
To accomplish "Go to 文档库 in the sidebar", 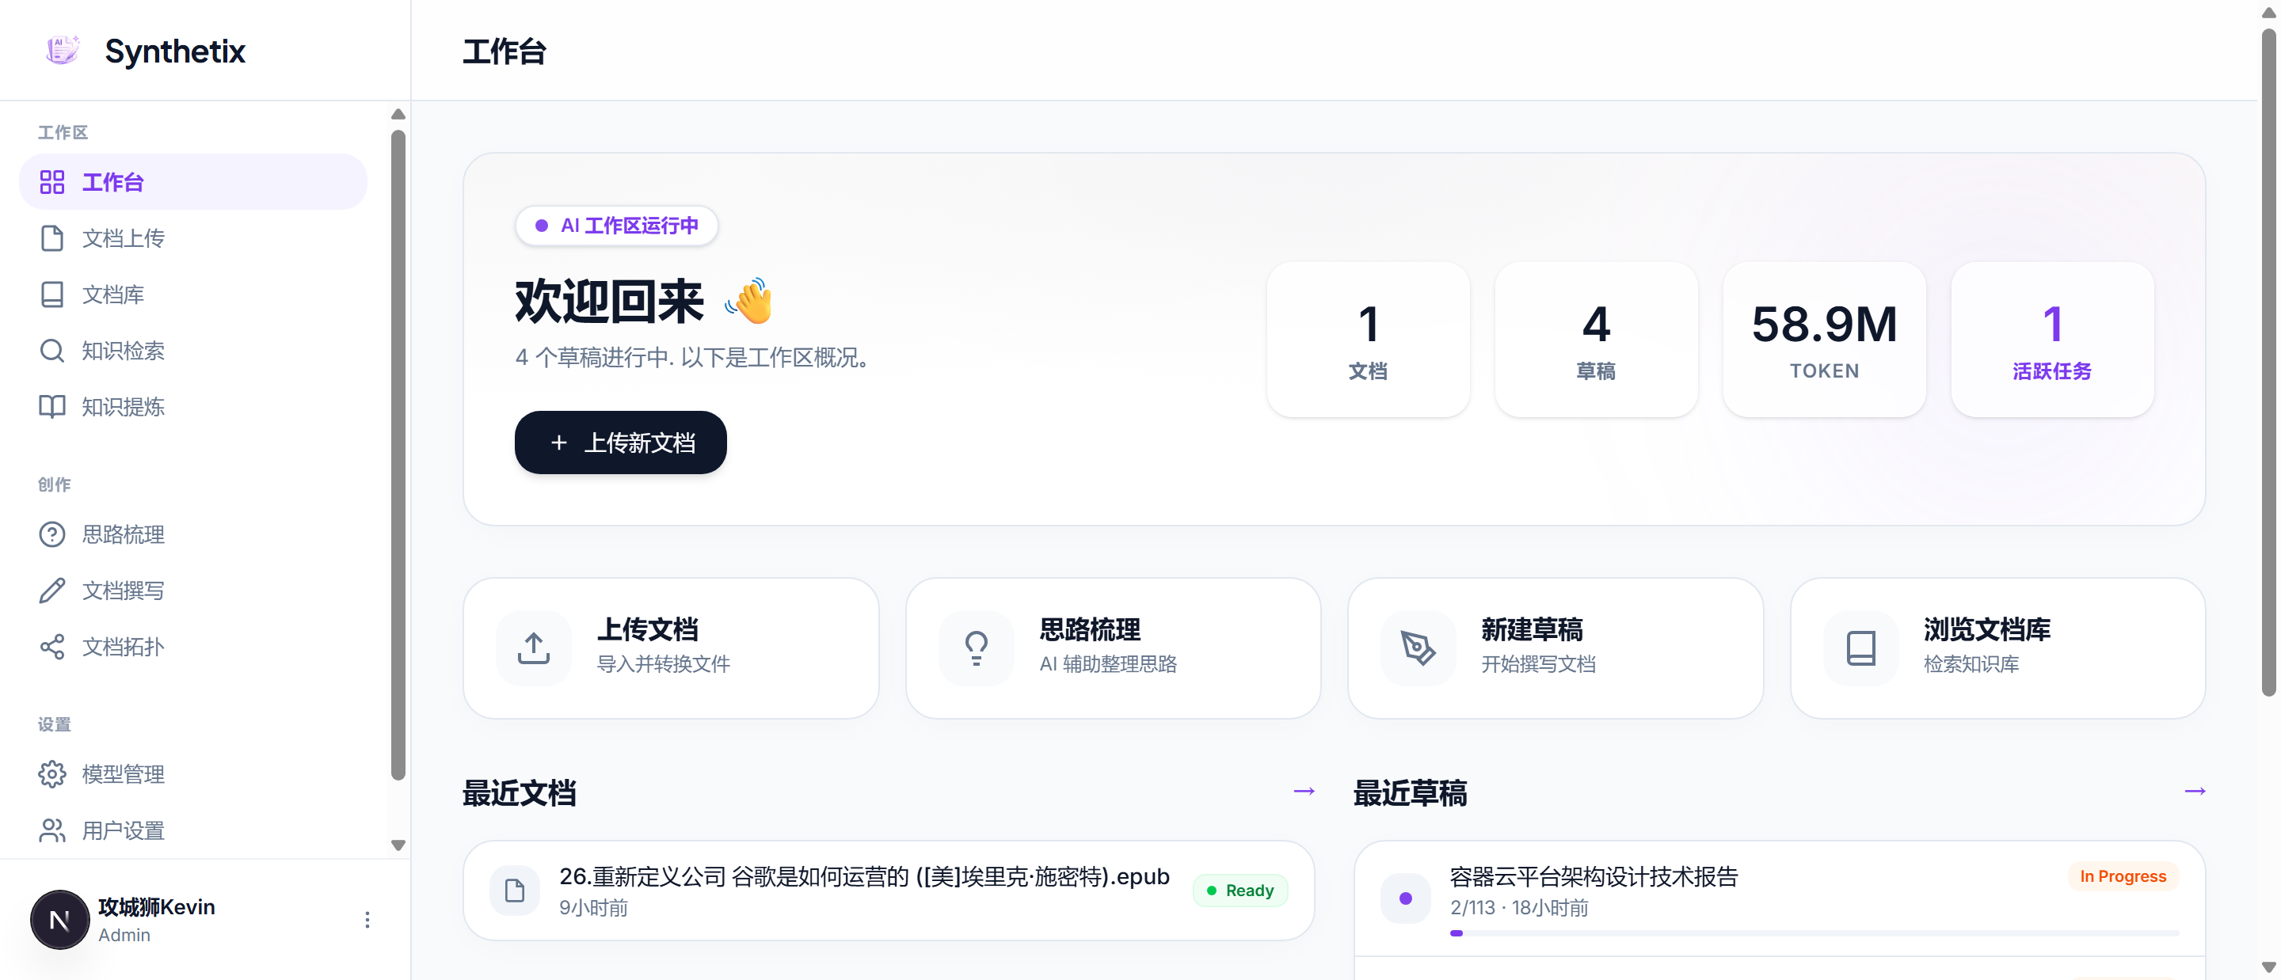I will click(x=193, y=294).
